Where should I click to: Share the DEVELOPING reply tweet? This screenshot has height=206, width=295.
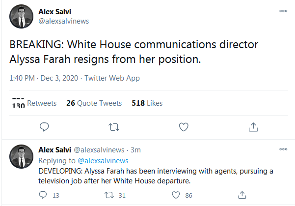pyautogui.click(x=242, y=195)
